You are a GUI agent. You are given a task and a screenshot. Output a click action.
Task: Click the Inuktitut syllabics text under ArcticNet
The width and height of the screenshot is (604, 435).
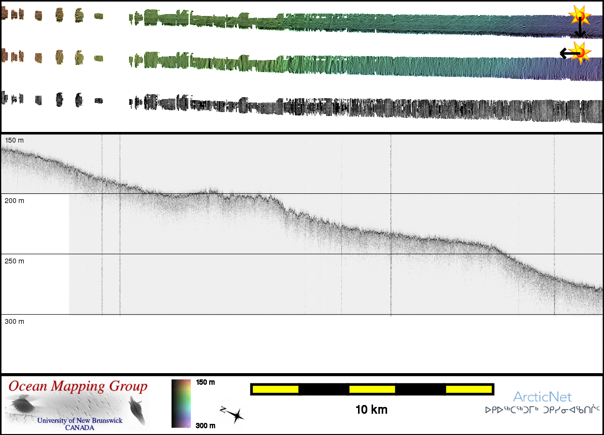(x=542, y=410)
